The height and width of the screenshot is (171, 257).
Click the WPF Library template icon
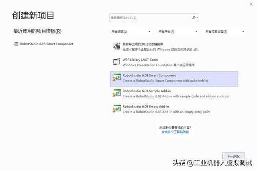click(x=117, y=62)
